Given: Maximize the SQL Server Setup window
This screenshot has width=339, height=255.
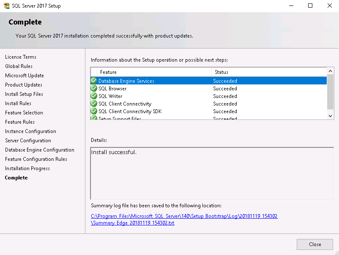Looking at the screenshot, I should (x=310, y=5).
